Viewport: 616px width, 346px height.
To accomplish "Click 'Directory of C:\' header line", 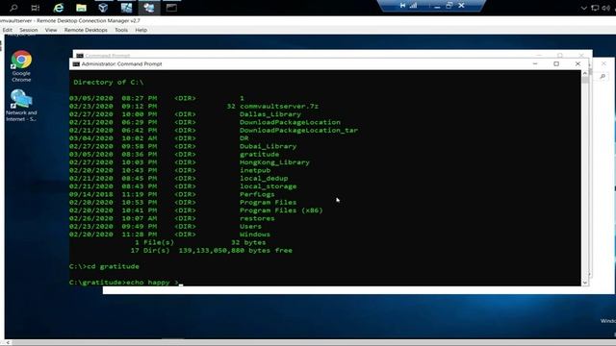I will pyautogui.click(x=109, y=83).
